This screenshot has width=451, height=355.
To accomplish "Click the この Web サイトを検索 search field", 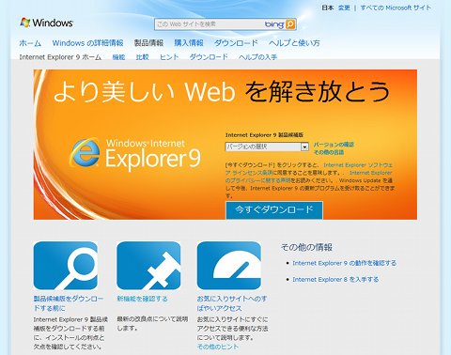I will click(x=210, y=24).
